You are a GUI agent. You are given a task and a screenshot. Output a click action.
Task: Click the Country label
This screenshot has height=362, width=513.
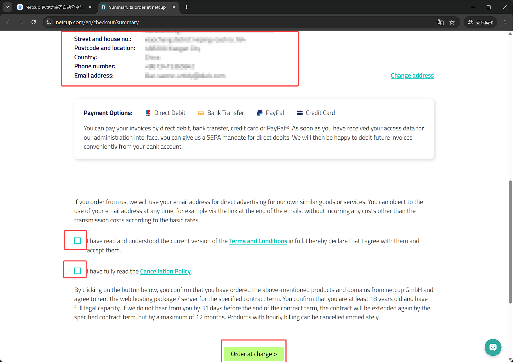pos(85,57)
